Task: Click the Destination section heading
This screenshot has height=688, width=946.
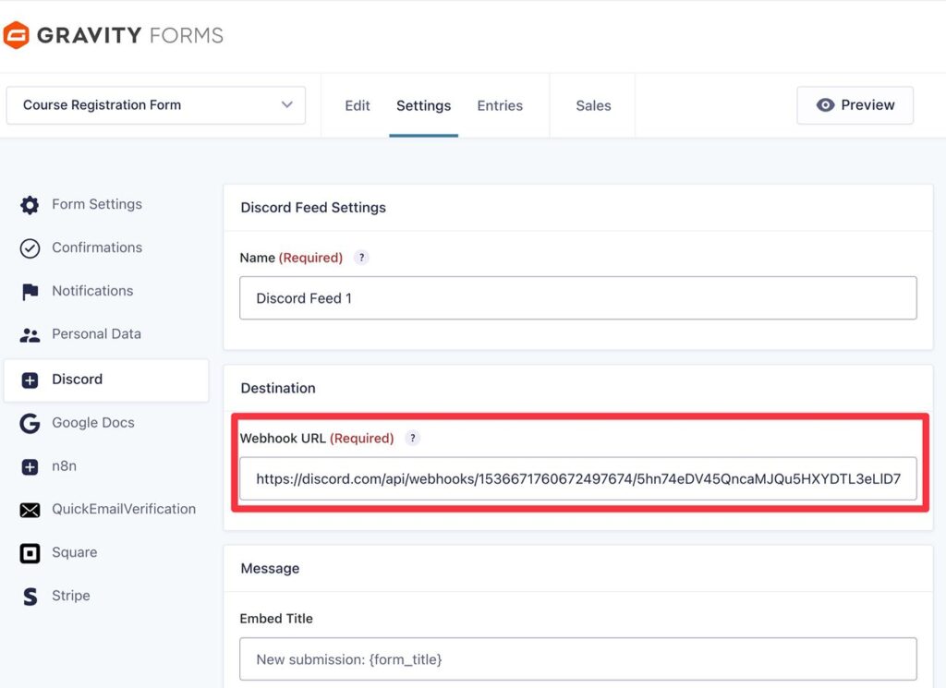Action: point(278,388)
